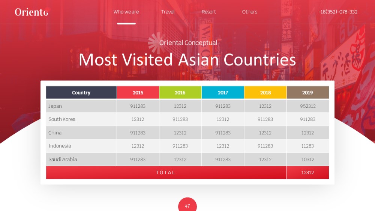This screenshot has height=211, width=375.
Task: Click Saudi Arabia's 2019 value 10312
Action: coord(307,159)
